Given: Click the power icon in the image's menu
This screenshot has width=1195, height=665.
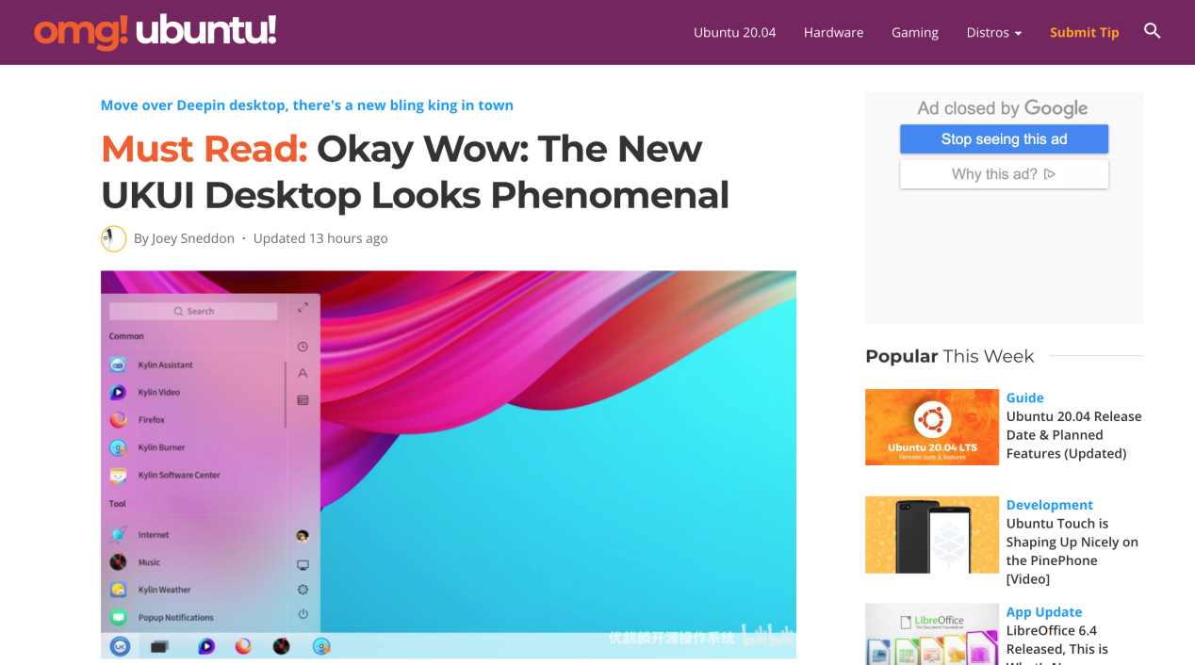Looking at the screenshot, I should coord(303,614).
